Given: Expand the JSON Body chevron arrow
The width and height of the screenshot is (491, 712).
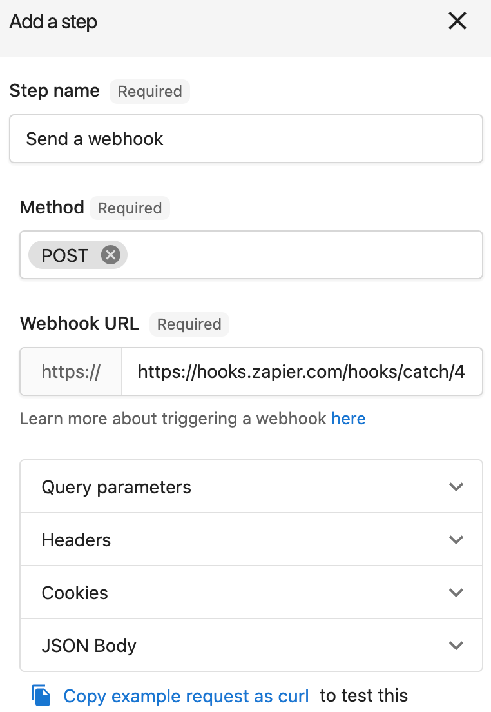Looking at the screenshot, I should click(x=456, y=645).
